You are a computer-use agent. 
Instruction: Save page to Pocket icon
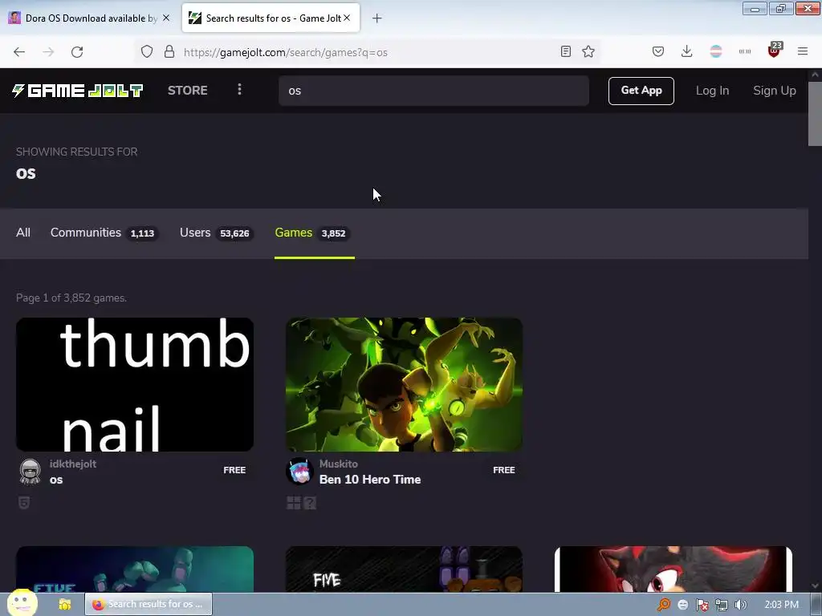658,51
